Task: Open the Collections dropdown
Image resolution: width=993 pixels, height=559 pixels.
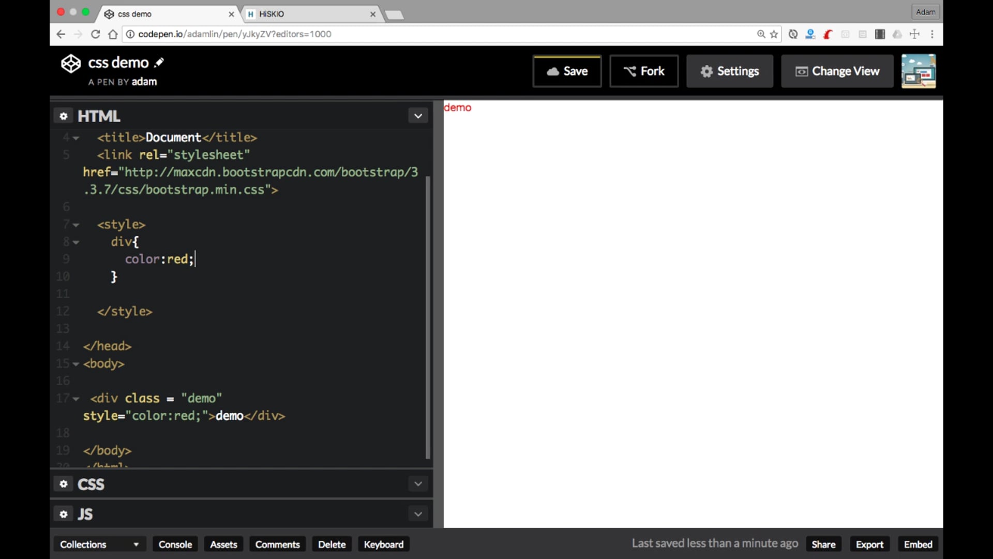Action: coord(99,544)
